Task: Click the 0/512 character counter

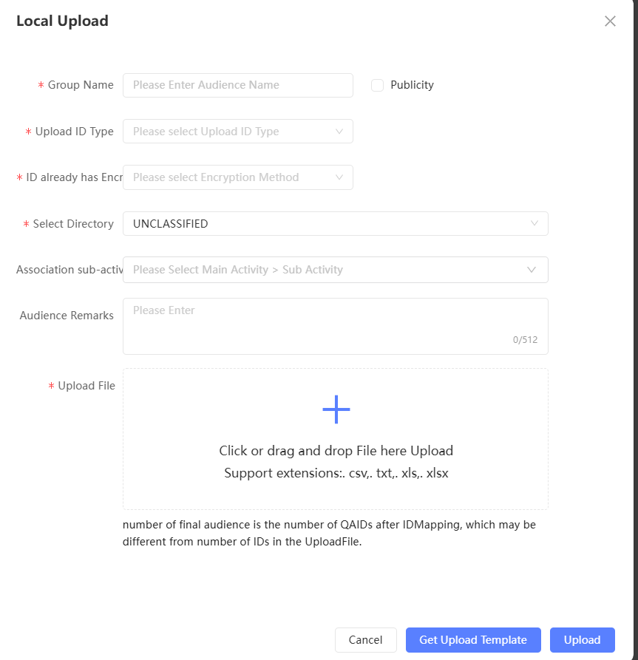Action: click(525, 340)
